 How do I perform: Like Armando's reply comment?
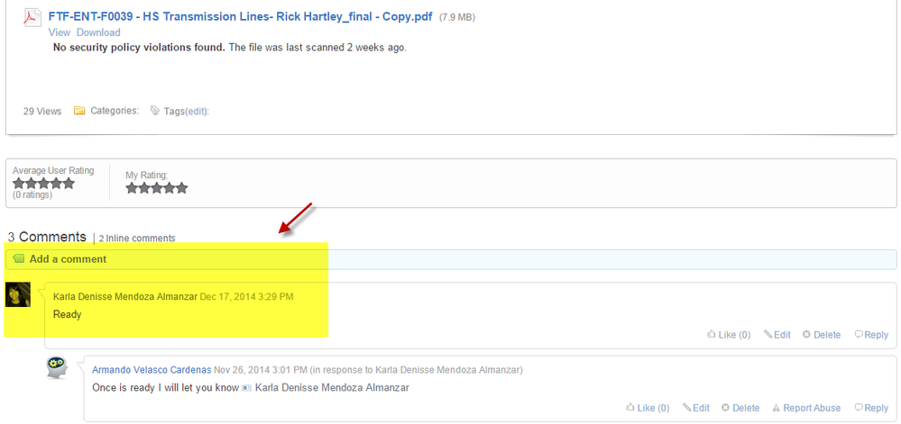(x=648, y=408)
